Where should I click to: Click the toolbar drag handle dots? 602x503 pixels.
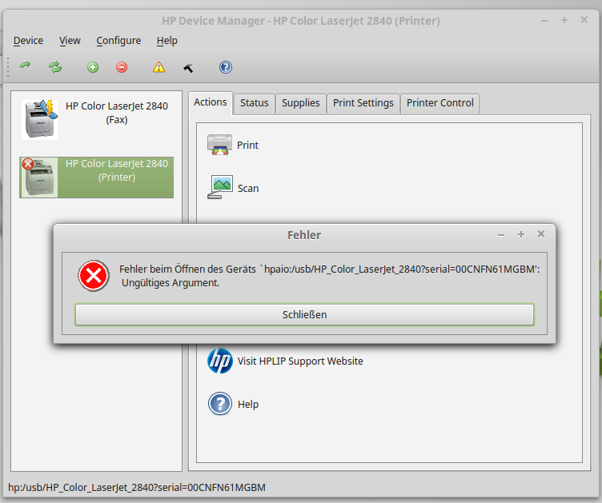coord(8,67)
